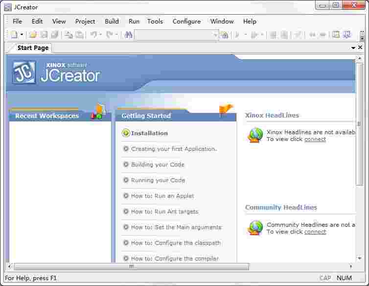369x286 pixels.
Task: Open the Tools menu
Action: [x=155, y=22]
